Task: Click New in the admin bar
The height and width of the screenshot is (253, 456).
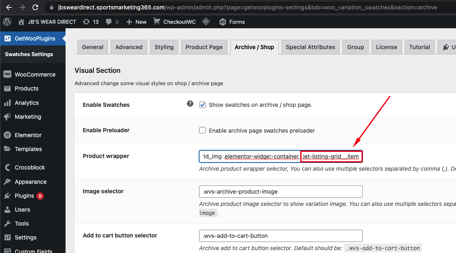Action: [x=141, y=22]
